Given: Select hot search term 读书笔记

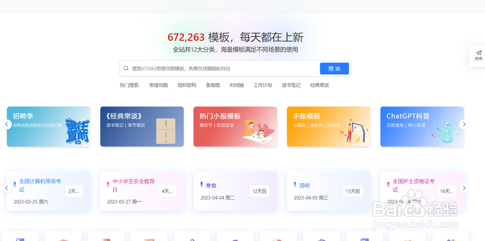Looking at the screenshot, I should pyautogui.click(x=291, y=85).
